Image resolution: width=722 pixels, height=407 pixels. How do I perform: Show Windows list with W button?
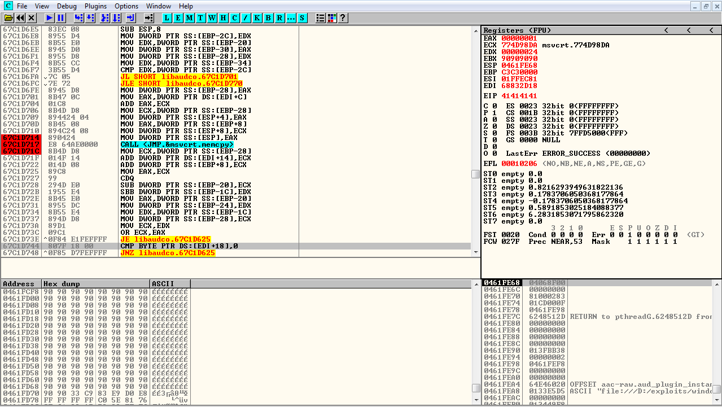[212, 18]
